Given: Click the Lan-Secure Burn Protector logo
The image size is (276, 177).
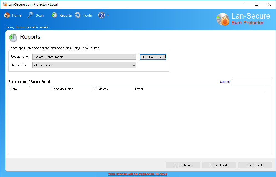Looking at the screenshot, I should tap(243, 19).
